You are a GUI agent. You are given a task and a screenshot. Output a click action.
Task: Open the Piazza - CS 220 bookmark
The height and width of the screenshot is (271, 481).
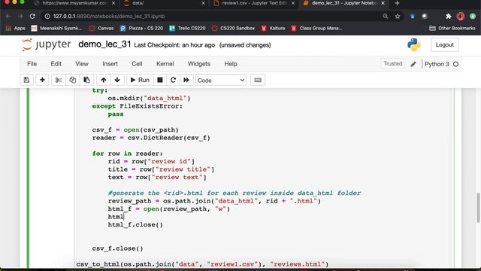pyautogui.click(x=141, y=29)
